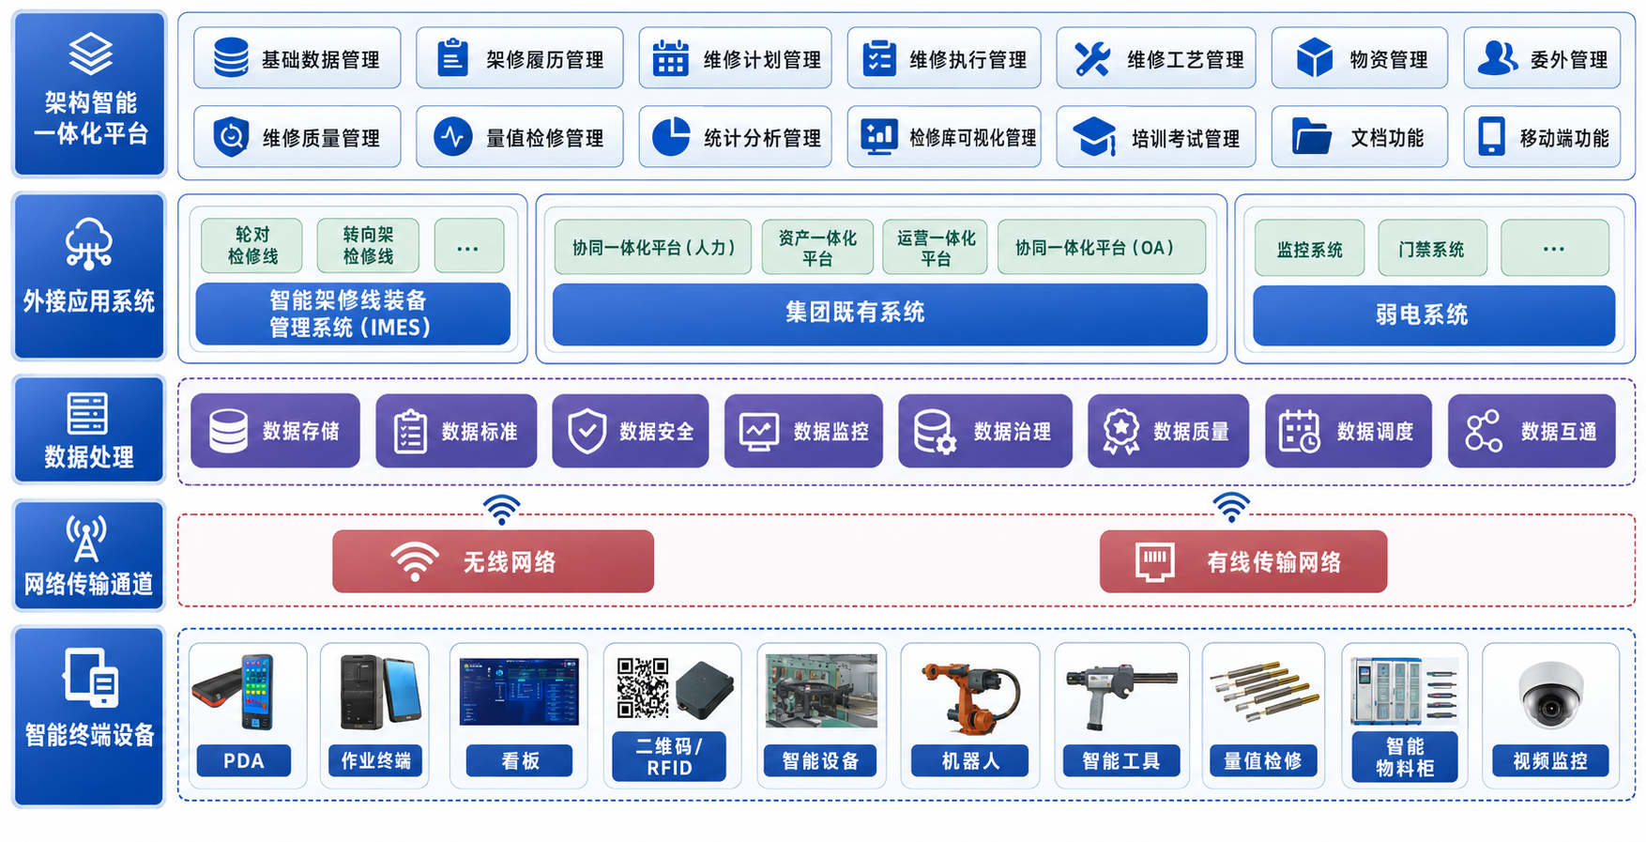
Task: Click the database icon beside 基础数据管理
Action: pyautogui.click(x=231, y=57)
